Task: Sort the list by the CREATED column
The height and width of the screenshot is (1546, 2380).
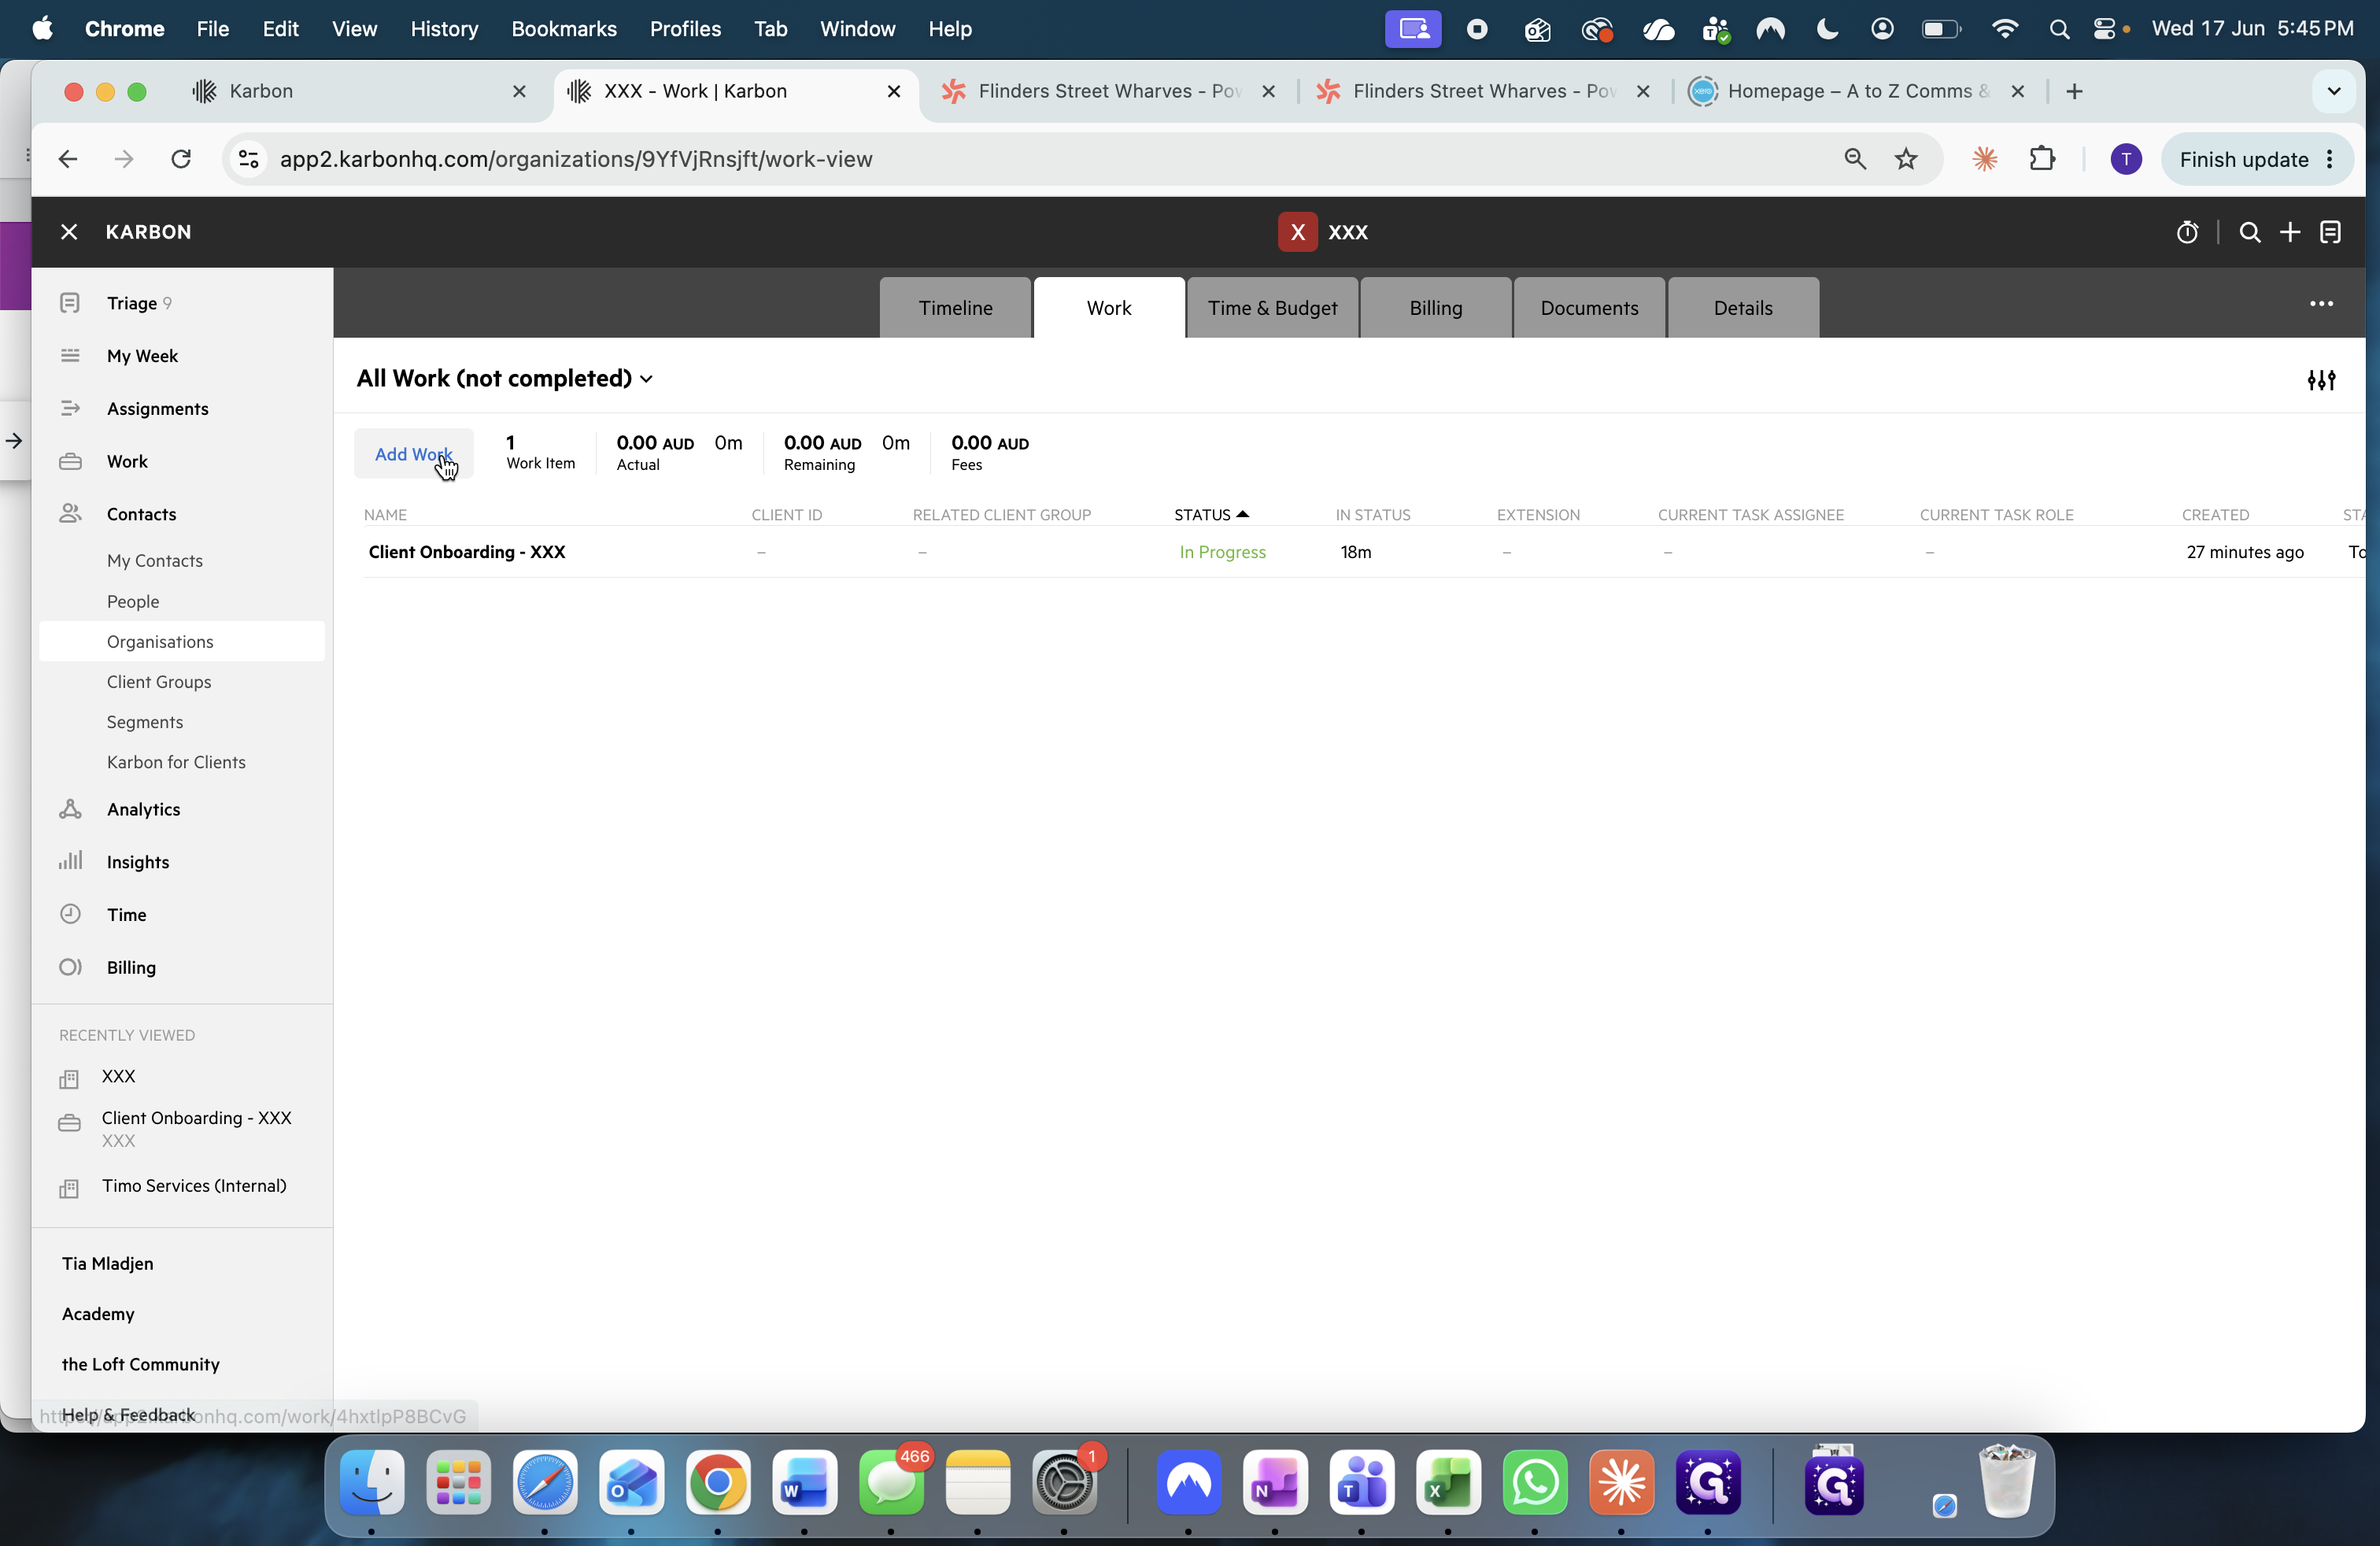Action: [2215, 514]
